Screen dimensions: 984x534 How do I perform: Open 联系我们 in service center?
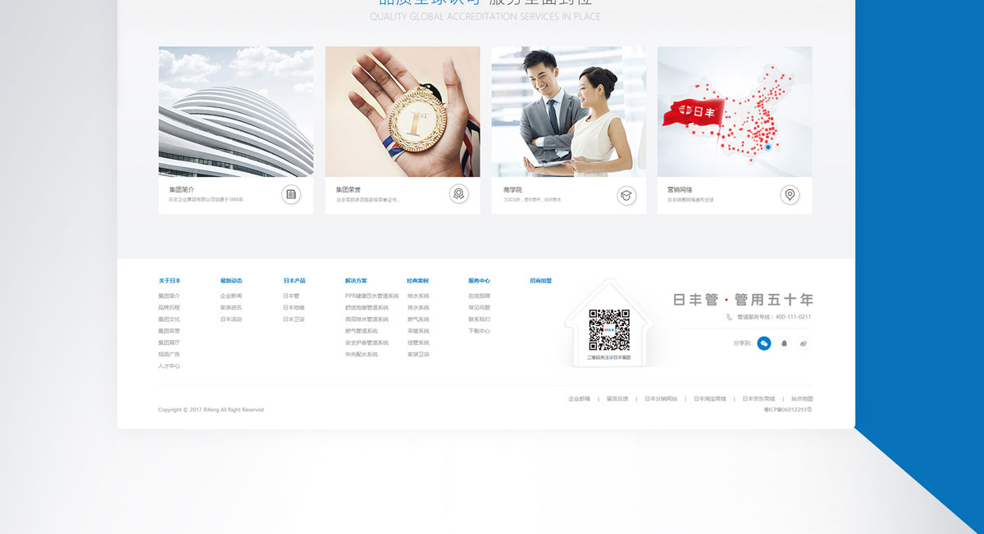tap(480, 319)
